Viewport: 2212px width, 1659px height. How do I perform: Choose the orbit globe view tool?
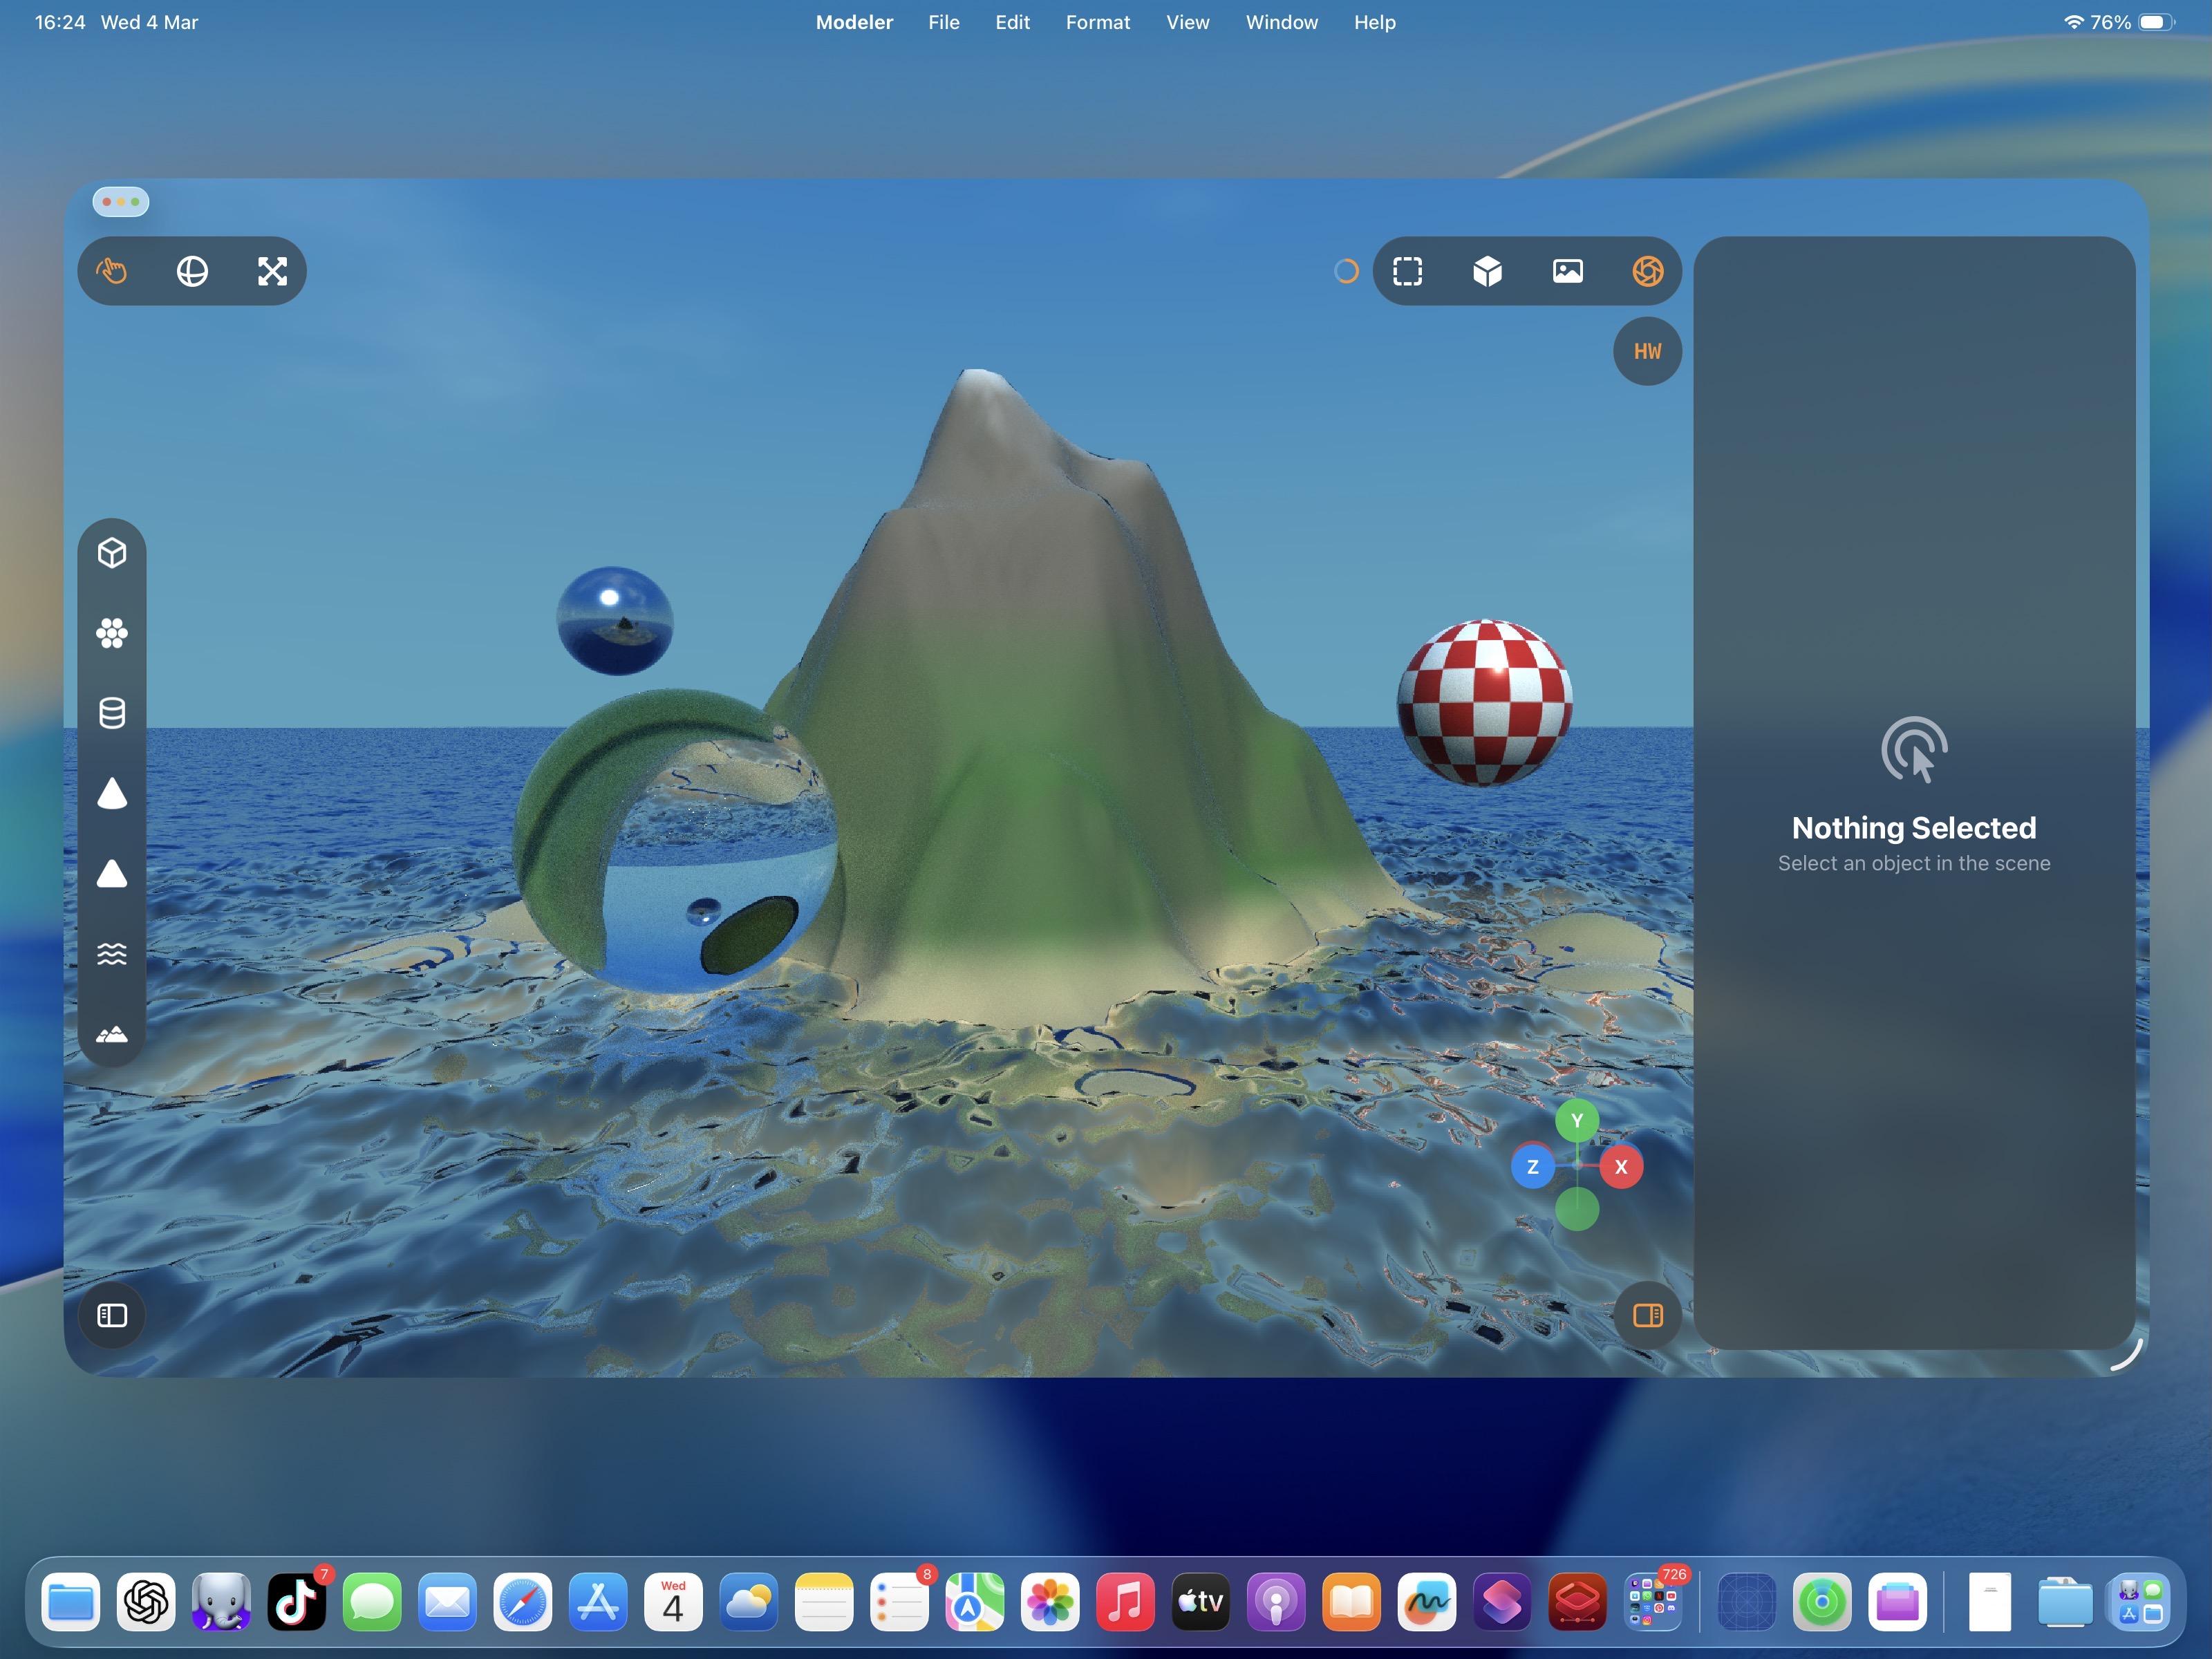(192, 271)
